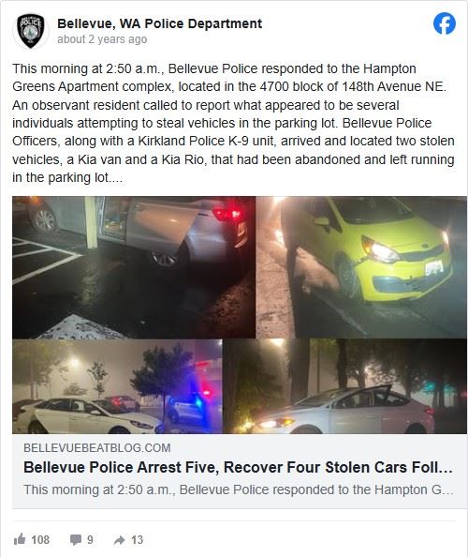This screenshot has width=468, height=557.
Task: Open the foggy sedan with open door photo
Action: 345,386
